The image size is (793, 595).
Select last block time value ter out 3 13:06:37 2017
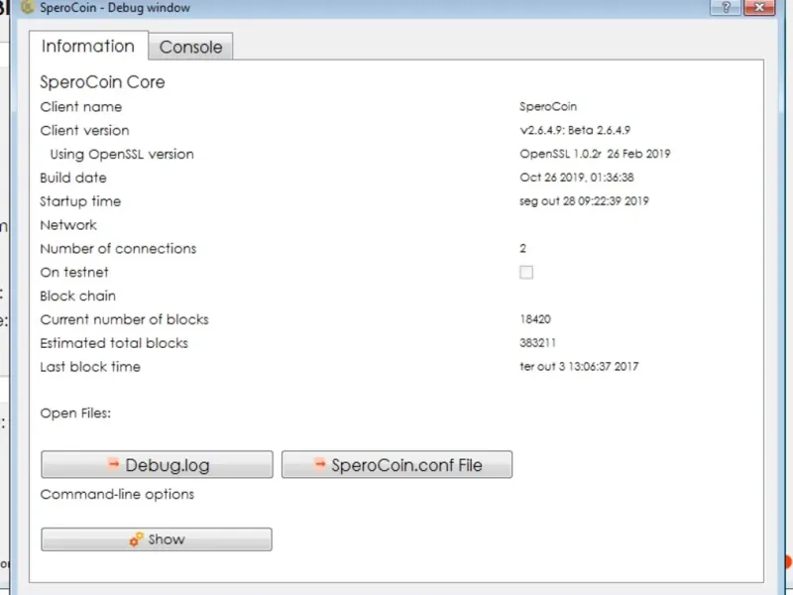click(x=579, y=366)
